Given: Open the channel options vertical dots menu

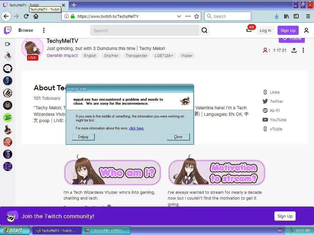Looking at the screenshot, I should 303,50.
